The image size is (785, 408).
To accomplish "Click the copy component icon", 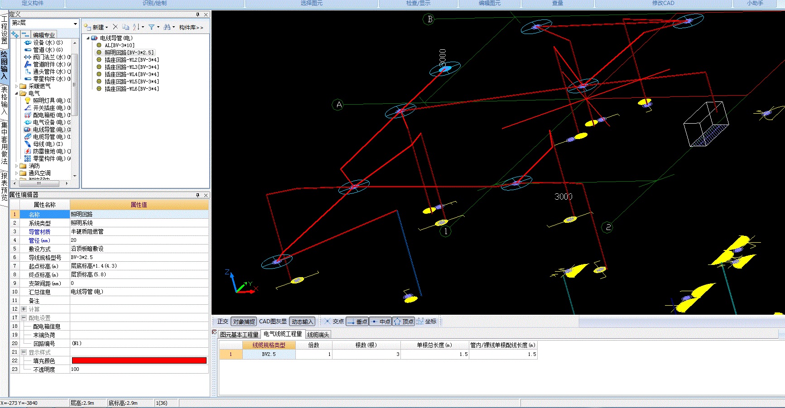I will 125,27.
